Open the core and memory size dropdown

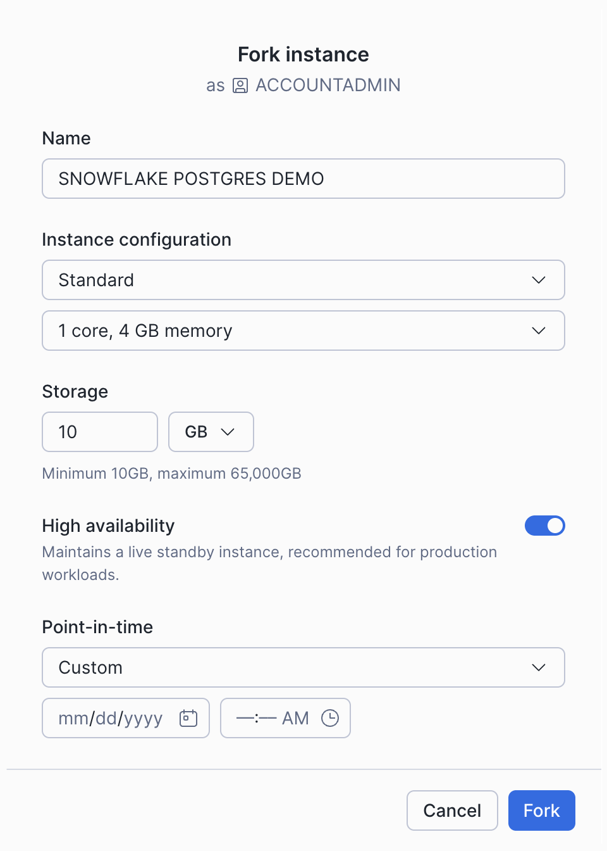(x=303, y=331)
